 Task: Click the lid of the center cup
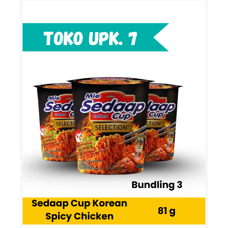[111, 80]
